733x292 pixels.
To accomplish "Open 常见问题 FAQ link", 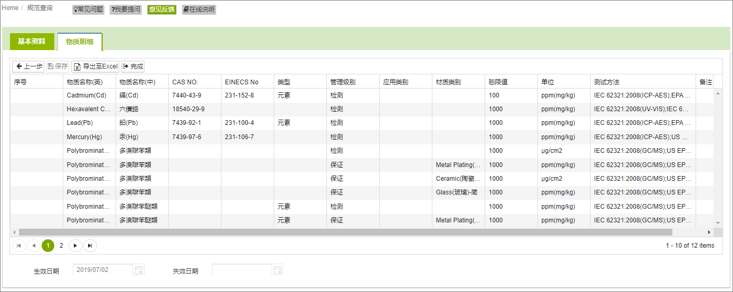I will coord(88,9).
